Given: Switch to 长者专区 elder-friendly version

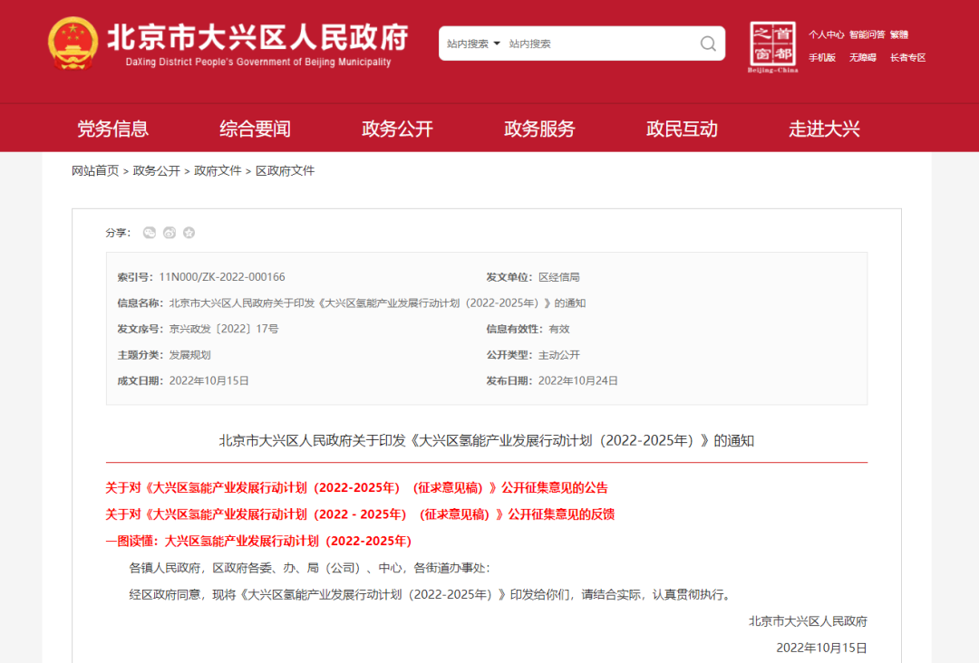Looking at the screenshot, I should point(907,57).
